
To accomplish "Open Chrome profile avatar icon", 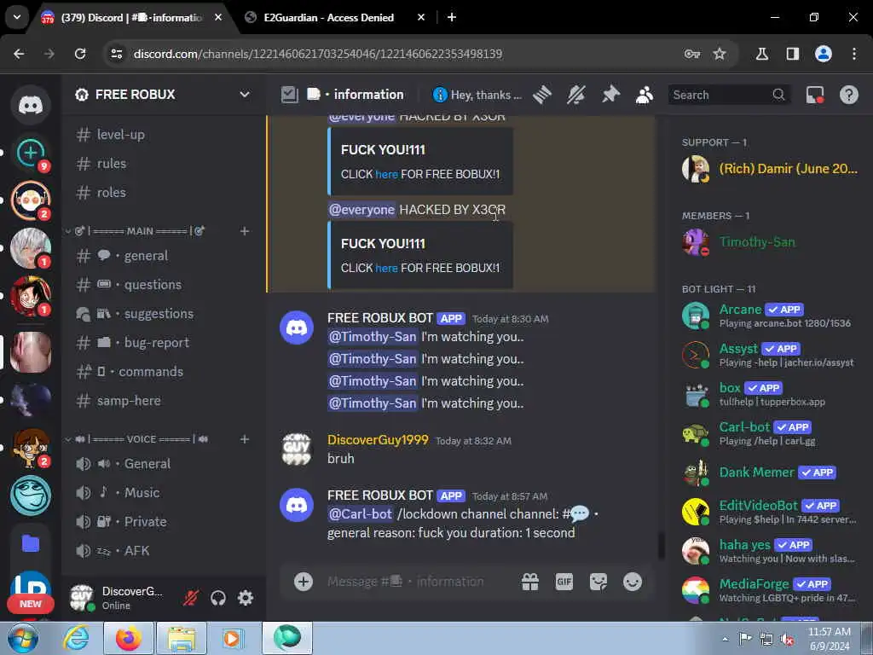I will click(823, 54).
